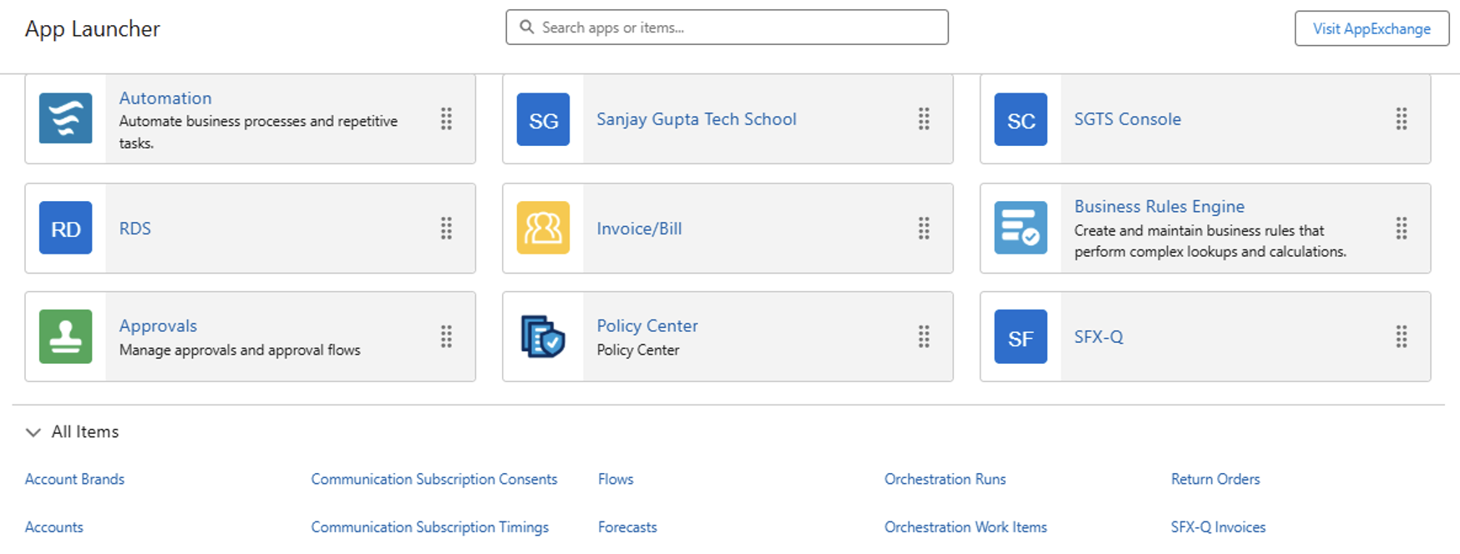1460x554 pixels.
Task: Go to Orchestration Runs
Action: tap(945, 479)
